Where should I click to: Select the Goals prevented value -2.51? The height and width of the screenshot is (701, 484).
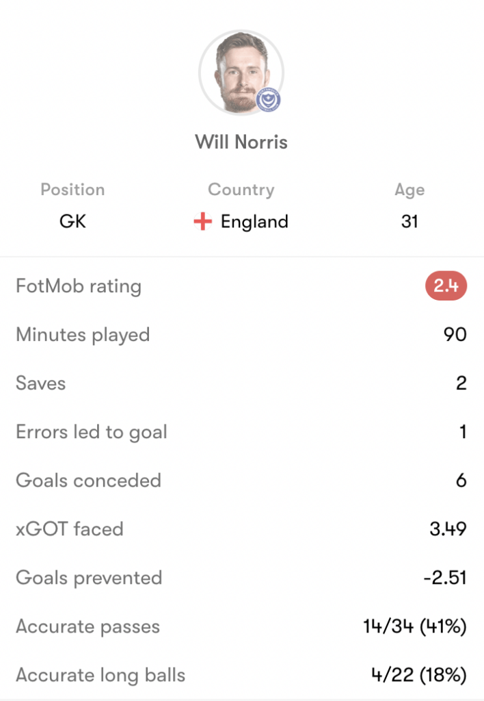(x=445, y=578)
